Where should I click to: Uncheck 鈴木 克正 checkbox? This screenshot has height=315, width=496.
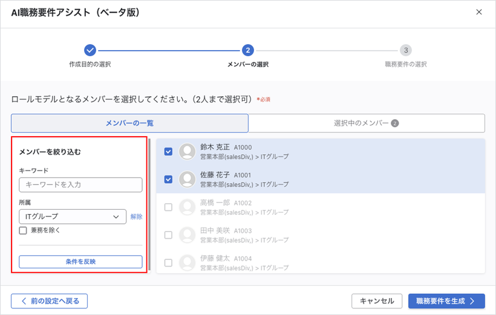tap(168, 152)
